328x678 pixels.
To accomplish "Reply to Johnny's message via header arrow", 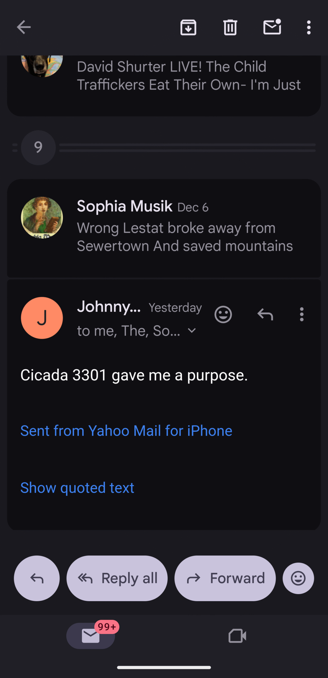I will 265,315.
